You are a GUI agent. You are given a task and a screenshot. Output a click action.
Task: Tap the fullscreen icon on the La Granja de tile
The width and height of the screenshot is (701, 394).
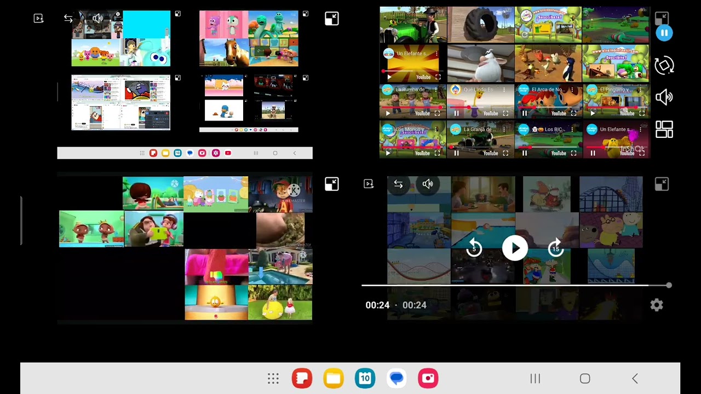pos(505,153)
